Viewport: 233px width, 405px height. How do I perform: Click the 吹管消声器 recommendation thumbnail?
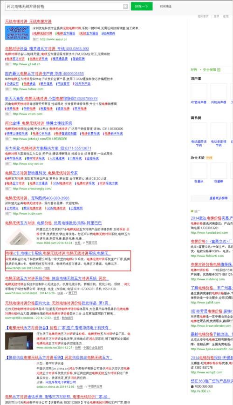click(x=199, y=91)
